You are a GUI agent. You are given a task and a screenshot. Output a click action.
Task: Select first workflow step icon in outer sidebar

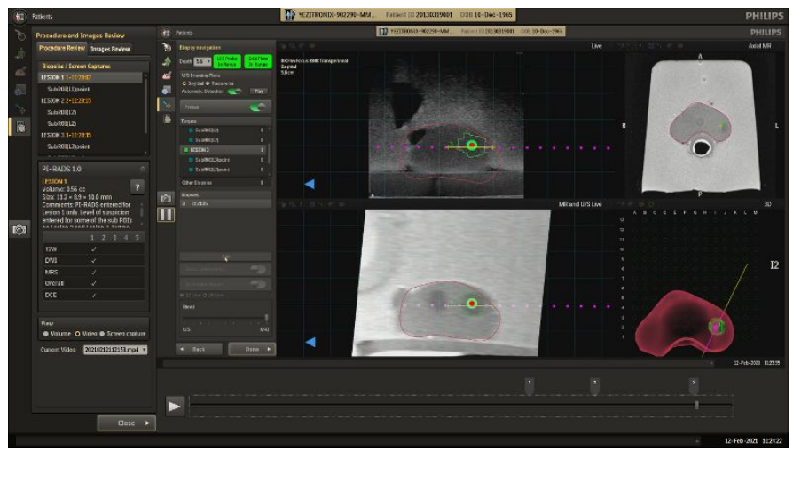[x=20, y=36]
